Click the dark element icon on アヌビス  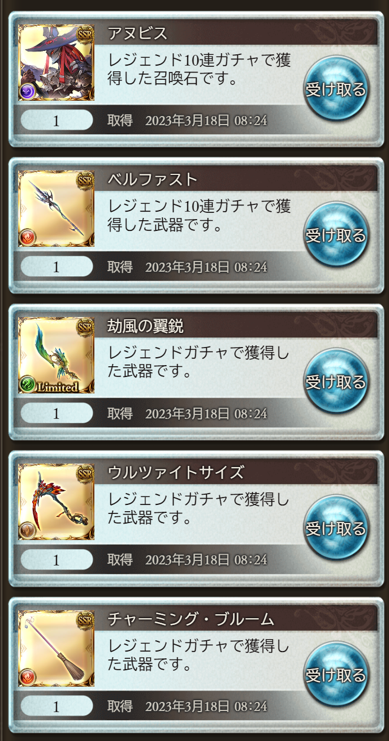point(28,91)
